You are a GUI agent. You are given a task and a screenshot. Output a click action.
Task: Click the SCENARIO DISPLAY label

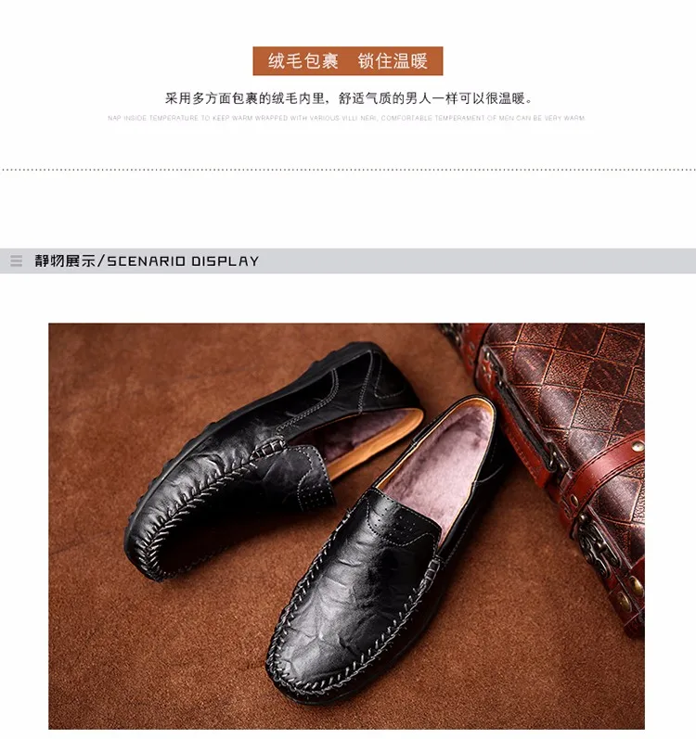[x=183, y=261]
